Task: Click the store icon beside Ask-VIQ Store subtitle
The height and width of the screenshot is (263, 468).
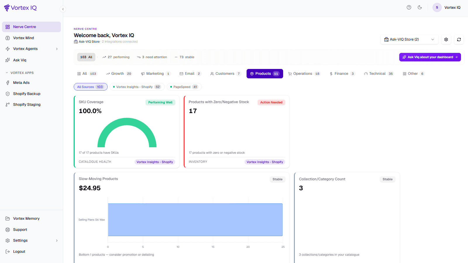Action: [x=76, y=42]
